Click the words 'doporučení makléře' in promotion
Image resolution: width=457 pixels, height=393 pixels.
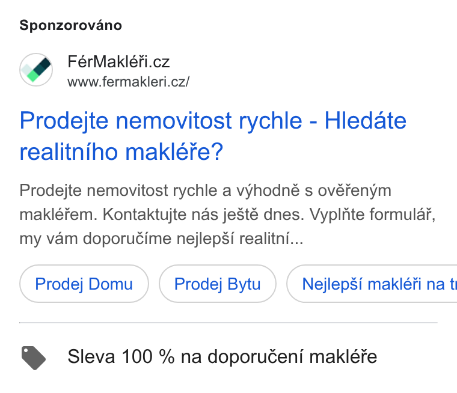coord(292,356)
